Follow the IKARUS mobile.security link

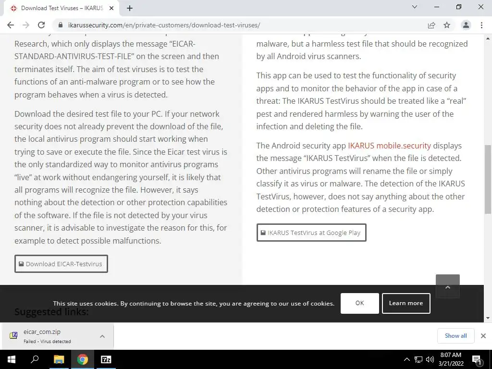click(x=389, y=146)
